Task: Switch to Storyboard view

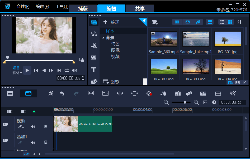Action: click(x=10, y=93)
